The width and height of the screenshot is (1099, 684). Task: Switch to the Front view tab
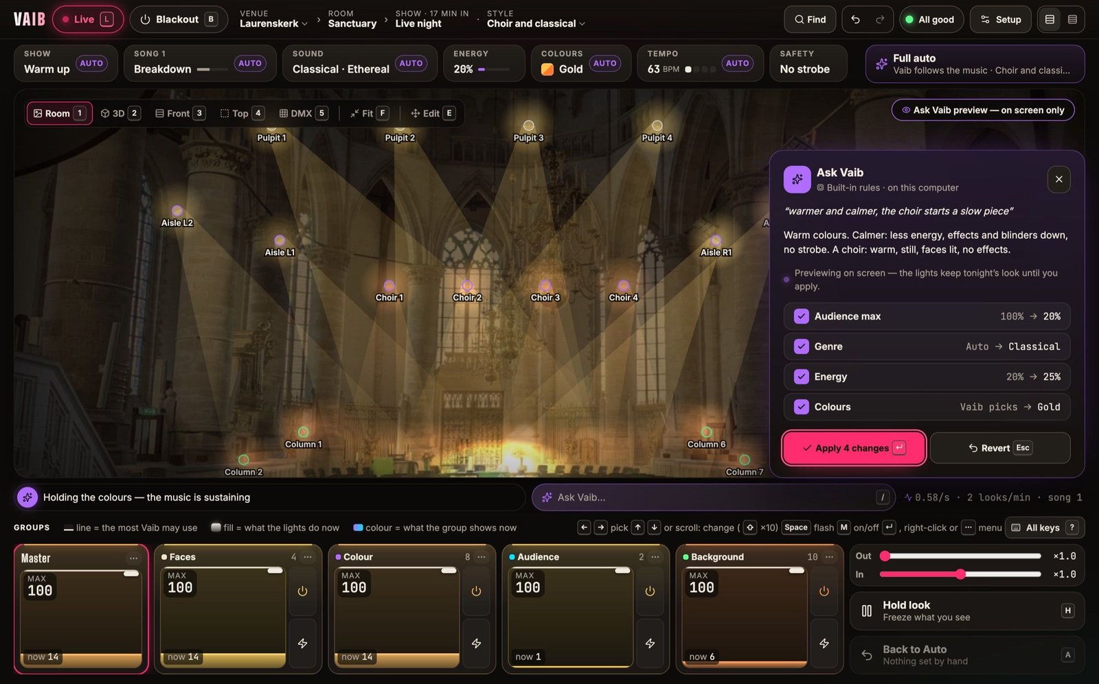tap(180, 113)
